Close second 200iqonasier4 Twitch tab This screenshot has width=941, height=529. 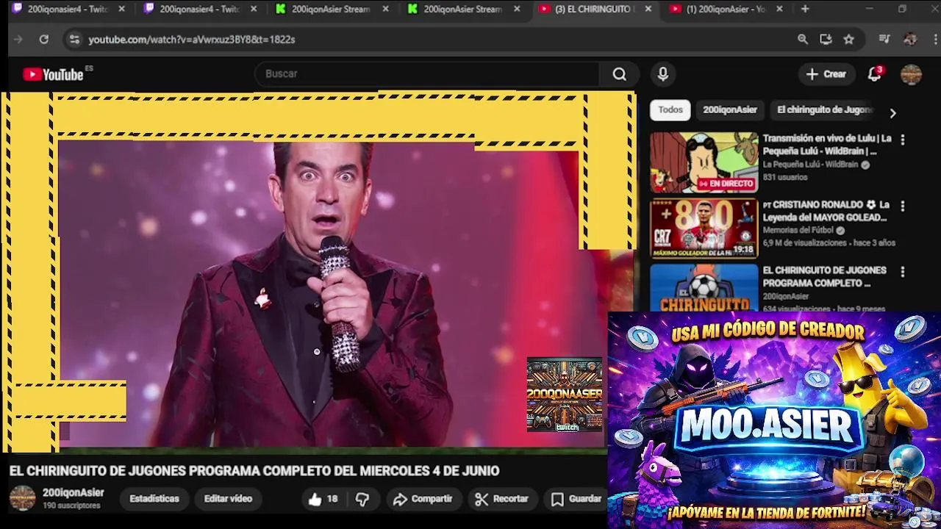click(254, 9)
